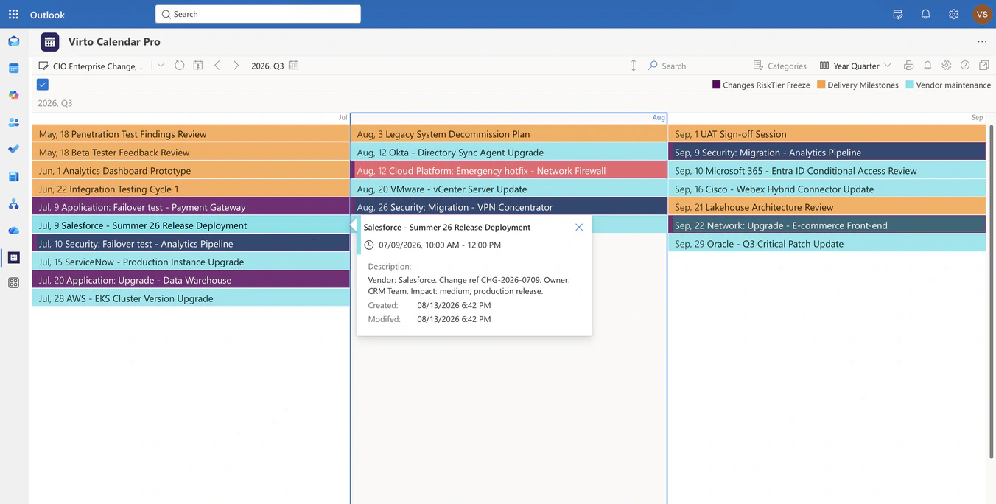Open Aug 12 Emergency hotfix Network Firewall

pyautogui.click(x=509, y=170)
